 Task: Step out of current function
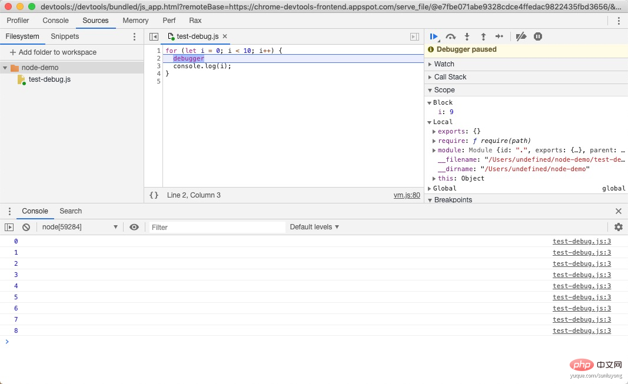tap(483, 36)
